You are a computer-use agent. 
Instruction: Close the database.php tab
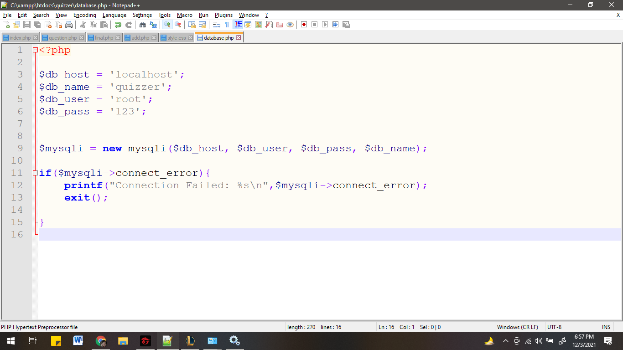point(238,38)
